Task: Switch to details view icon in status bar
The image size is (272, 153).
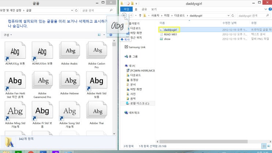Action: point(264,146)
